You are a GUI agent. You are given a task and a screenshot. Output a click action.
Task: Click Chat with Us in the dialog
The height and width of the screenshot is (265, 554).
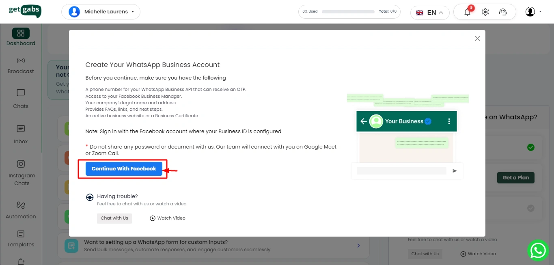coord(114,218)
